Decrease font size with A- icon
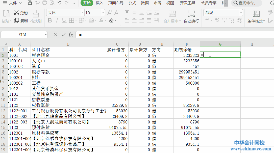The width and height of the screenshot is (274, 153). click(117, 13)
